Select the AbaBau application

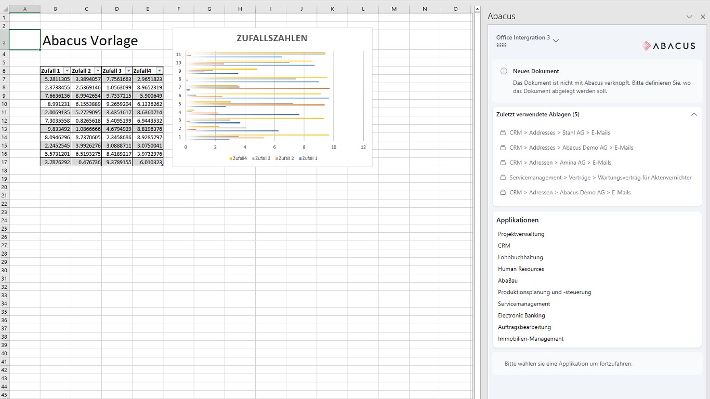pos(508,281)
